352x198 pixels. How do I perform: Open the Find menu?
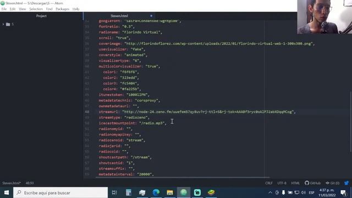click(x=49, y=9)
